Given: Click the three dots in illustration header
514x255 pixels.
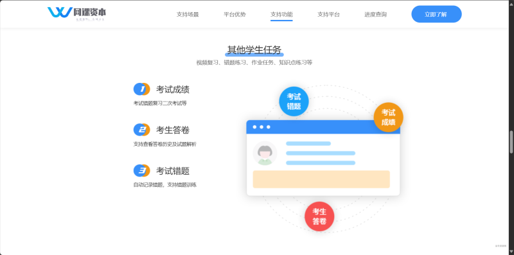Looking at the screenshot, I should pos(261,127).
